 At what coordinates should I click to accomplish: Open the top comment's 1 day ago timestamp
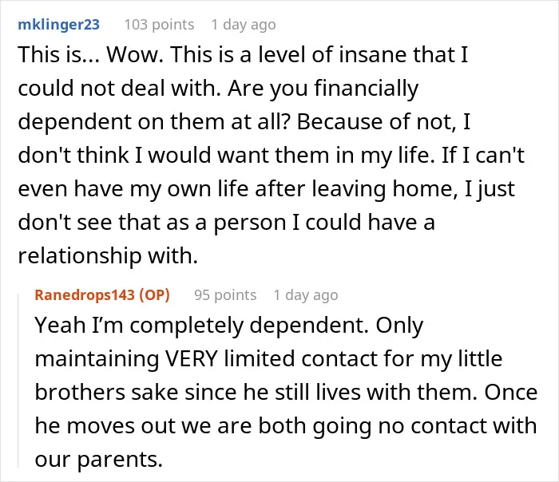pyautogui.click(x=244, y=25)
